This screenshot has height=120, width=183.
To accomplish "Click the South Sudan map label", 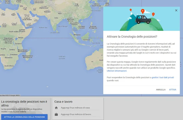I will (x=14, y=32).
